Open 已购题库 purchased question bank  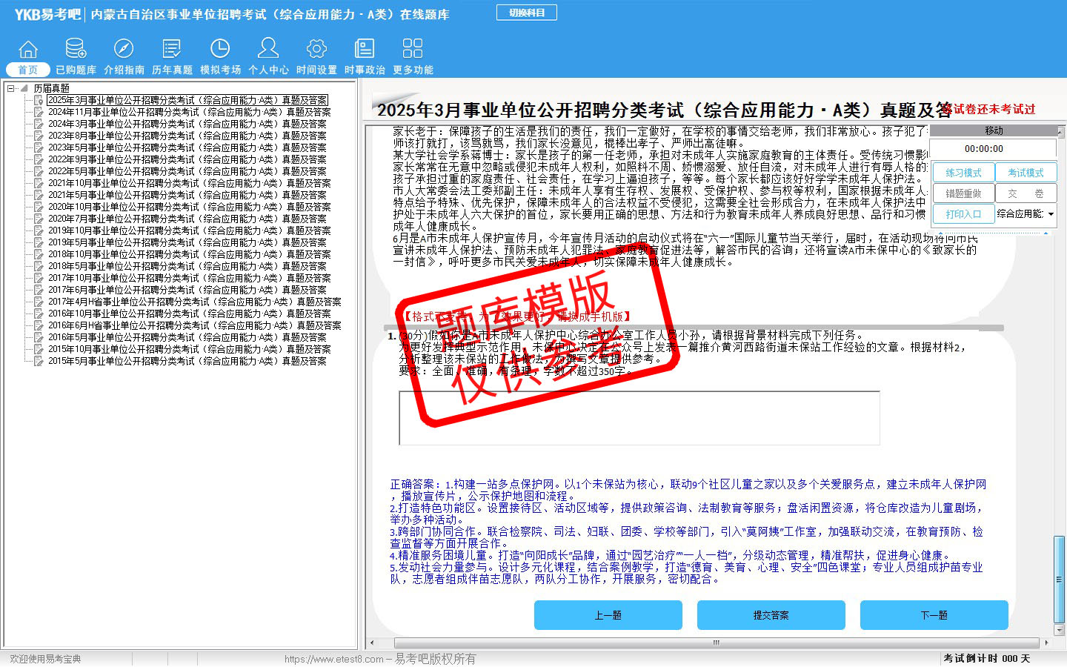(76, 50)
